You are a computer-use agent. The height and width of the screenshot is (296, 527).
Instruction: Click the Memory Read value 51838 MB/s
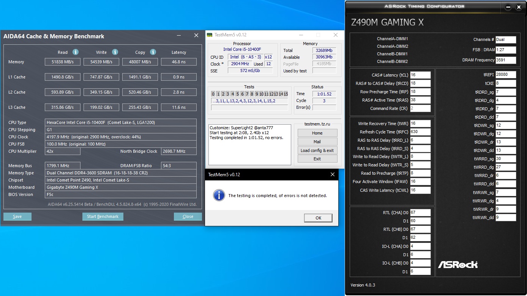pos(62,62)
